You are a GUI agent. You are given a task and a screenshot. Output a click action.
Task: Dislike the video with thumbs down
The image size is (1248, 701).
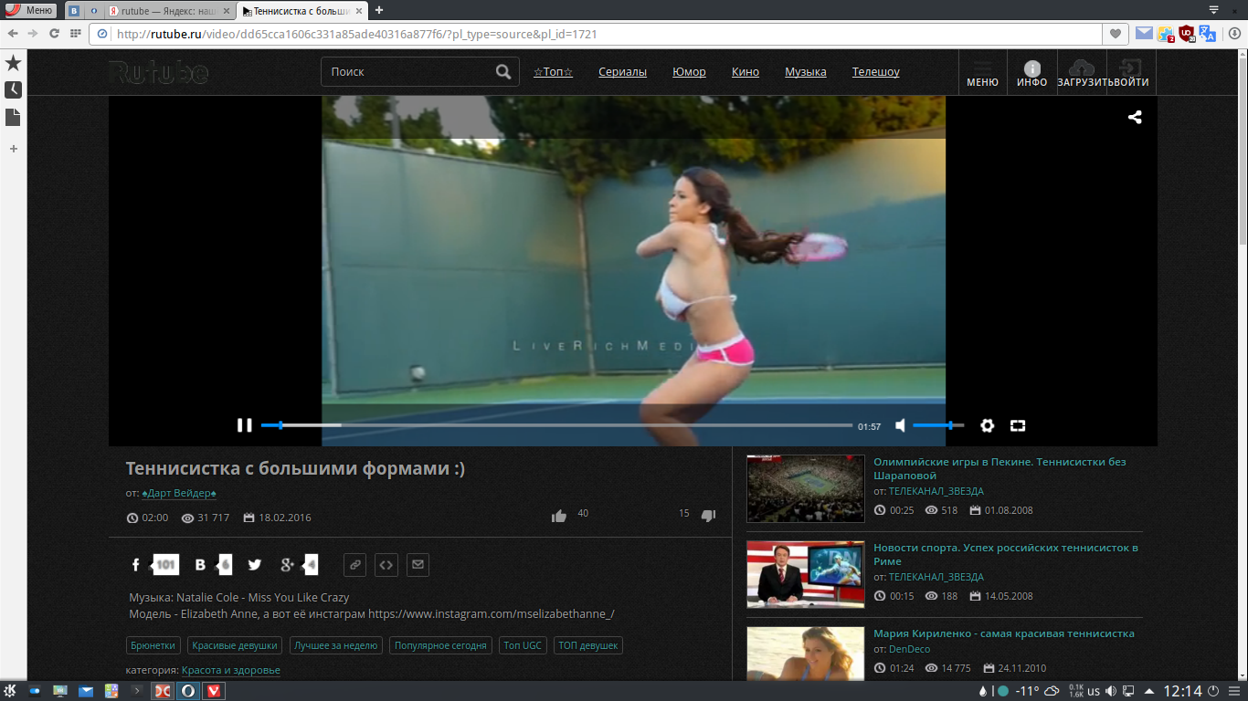(708, 516)
